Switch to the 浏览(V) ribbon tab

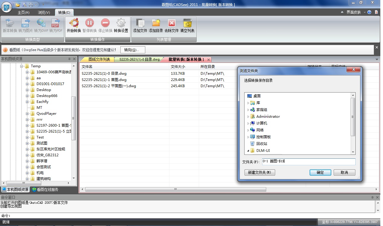click(44, 12)
